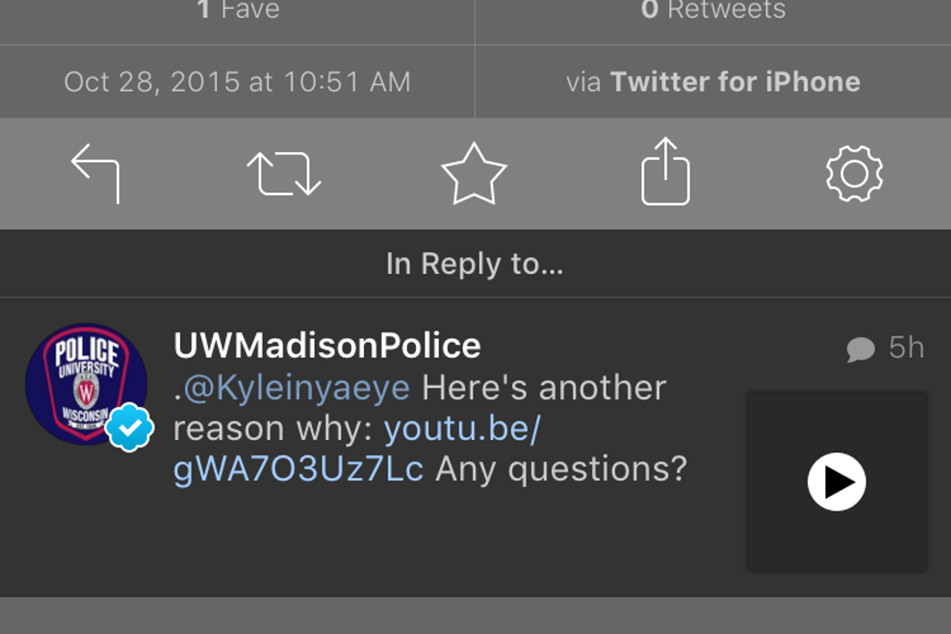Screen dimensions: 951x634
Task: Tap the In Reply to header
Action: pos(475,264)
